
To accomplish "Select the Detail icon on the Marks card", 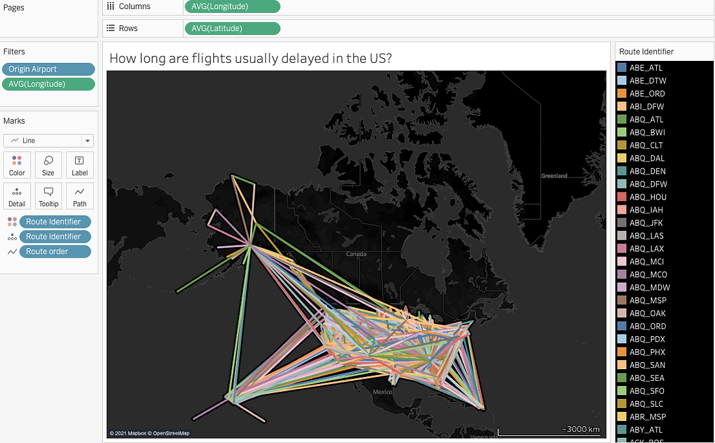I will click(x=17, y=196).
